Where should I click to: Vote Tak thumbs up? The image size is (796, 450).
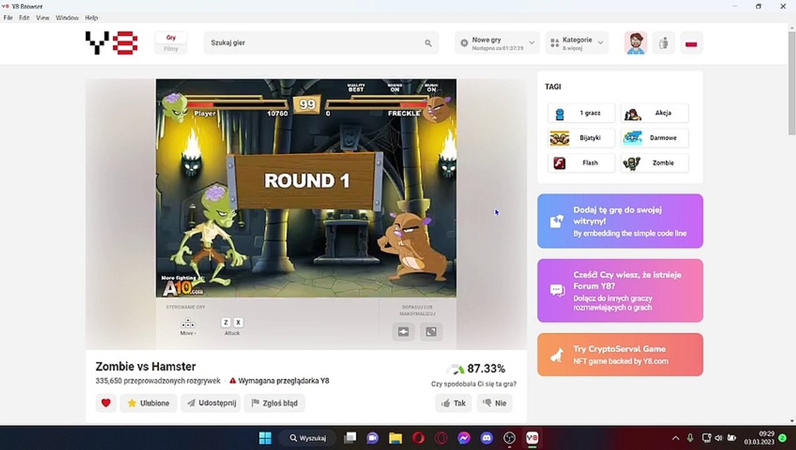click(454, 403)
